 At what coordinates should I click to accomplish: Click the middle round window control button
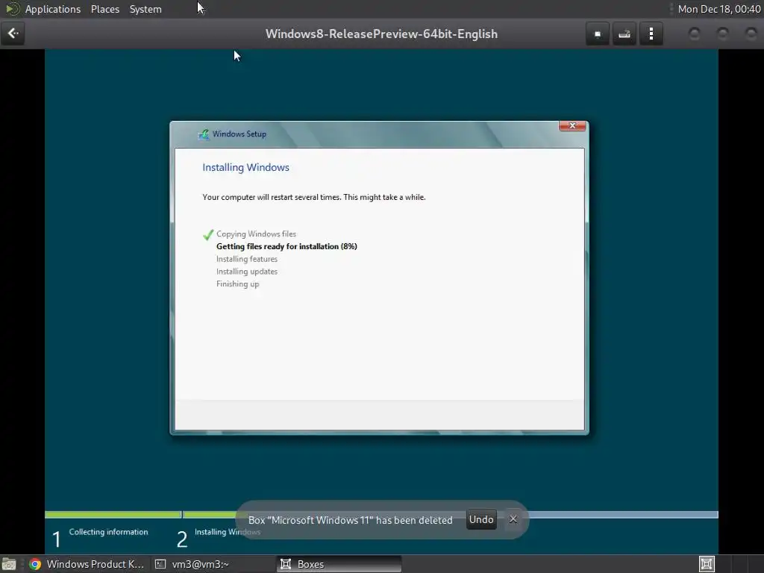(722, 34)
